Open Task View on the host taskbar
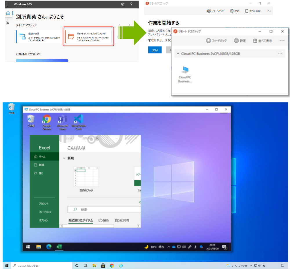The image size is (290, 274). coord(85,266)
